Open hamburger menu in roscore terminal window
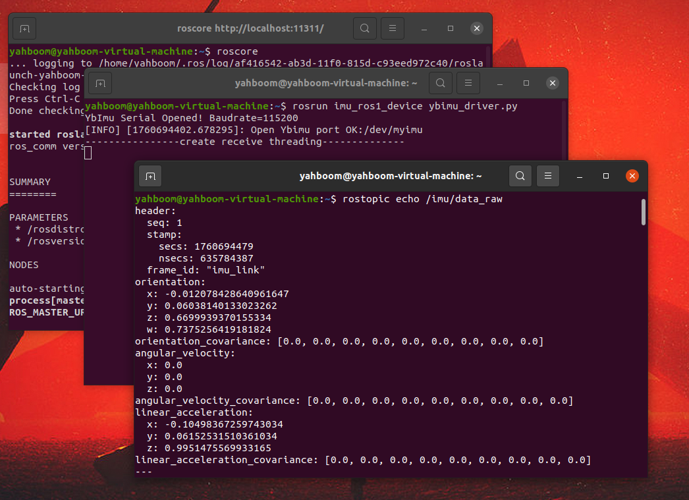 point(393,28)
